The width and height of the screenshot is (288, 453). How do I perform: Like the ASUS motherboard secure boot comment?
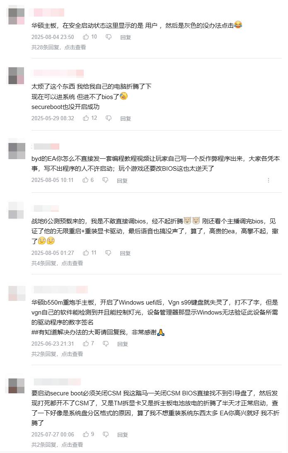pos(90,37)
